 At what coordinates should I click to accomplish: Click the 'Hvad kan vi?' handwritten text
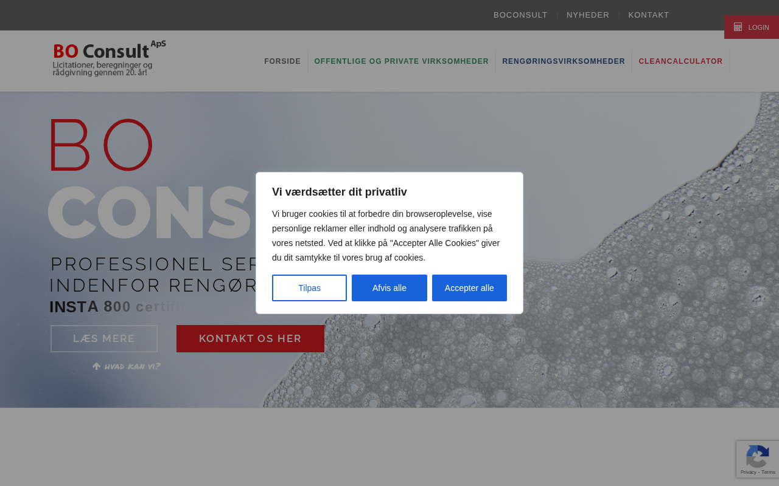click(x=132, y=366)
